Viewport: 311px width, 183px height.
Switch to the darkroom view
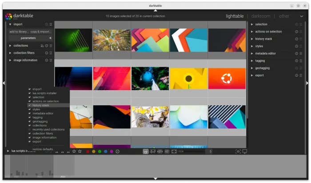pyautogui.click(x=261, y=16)
